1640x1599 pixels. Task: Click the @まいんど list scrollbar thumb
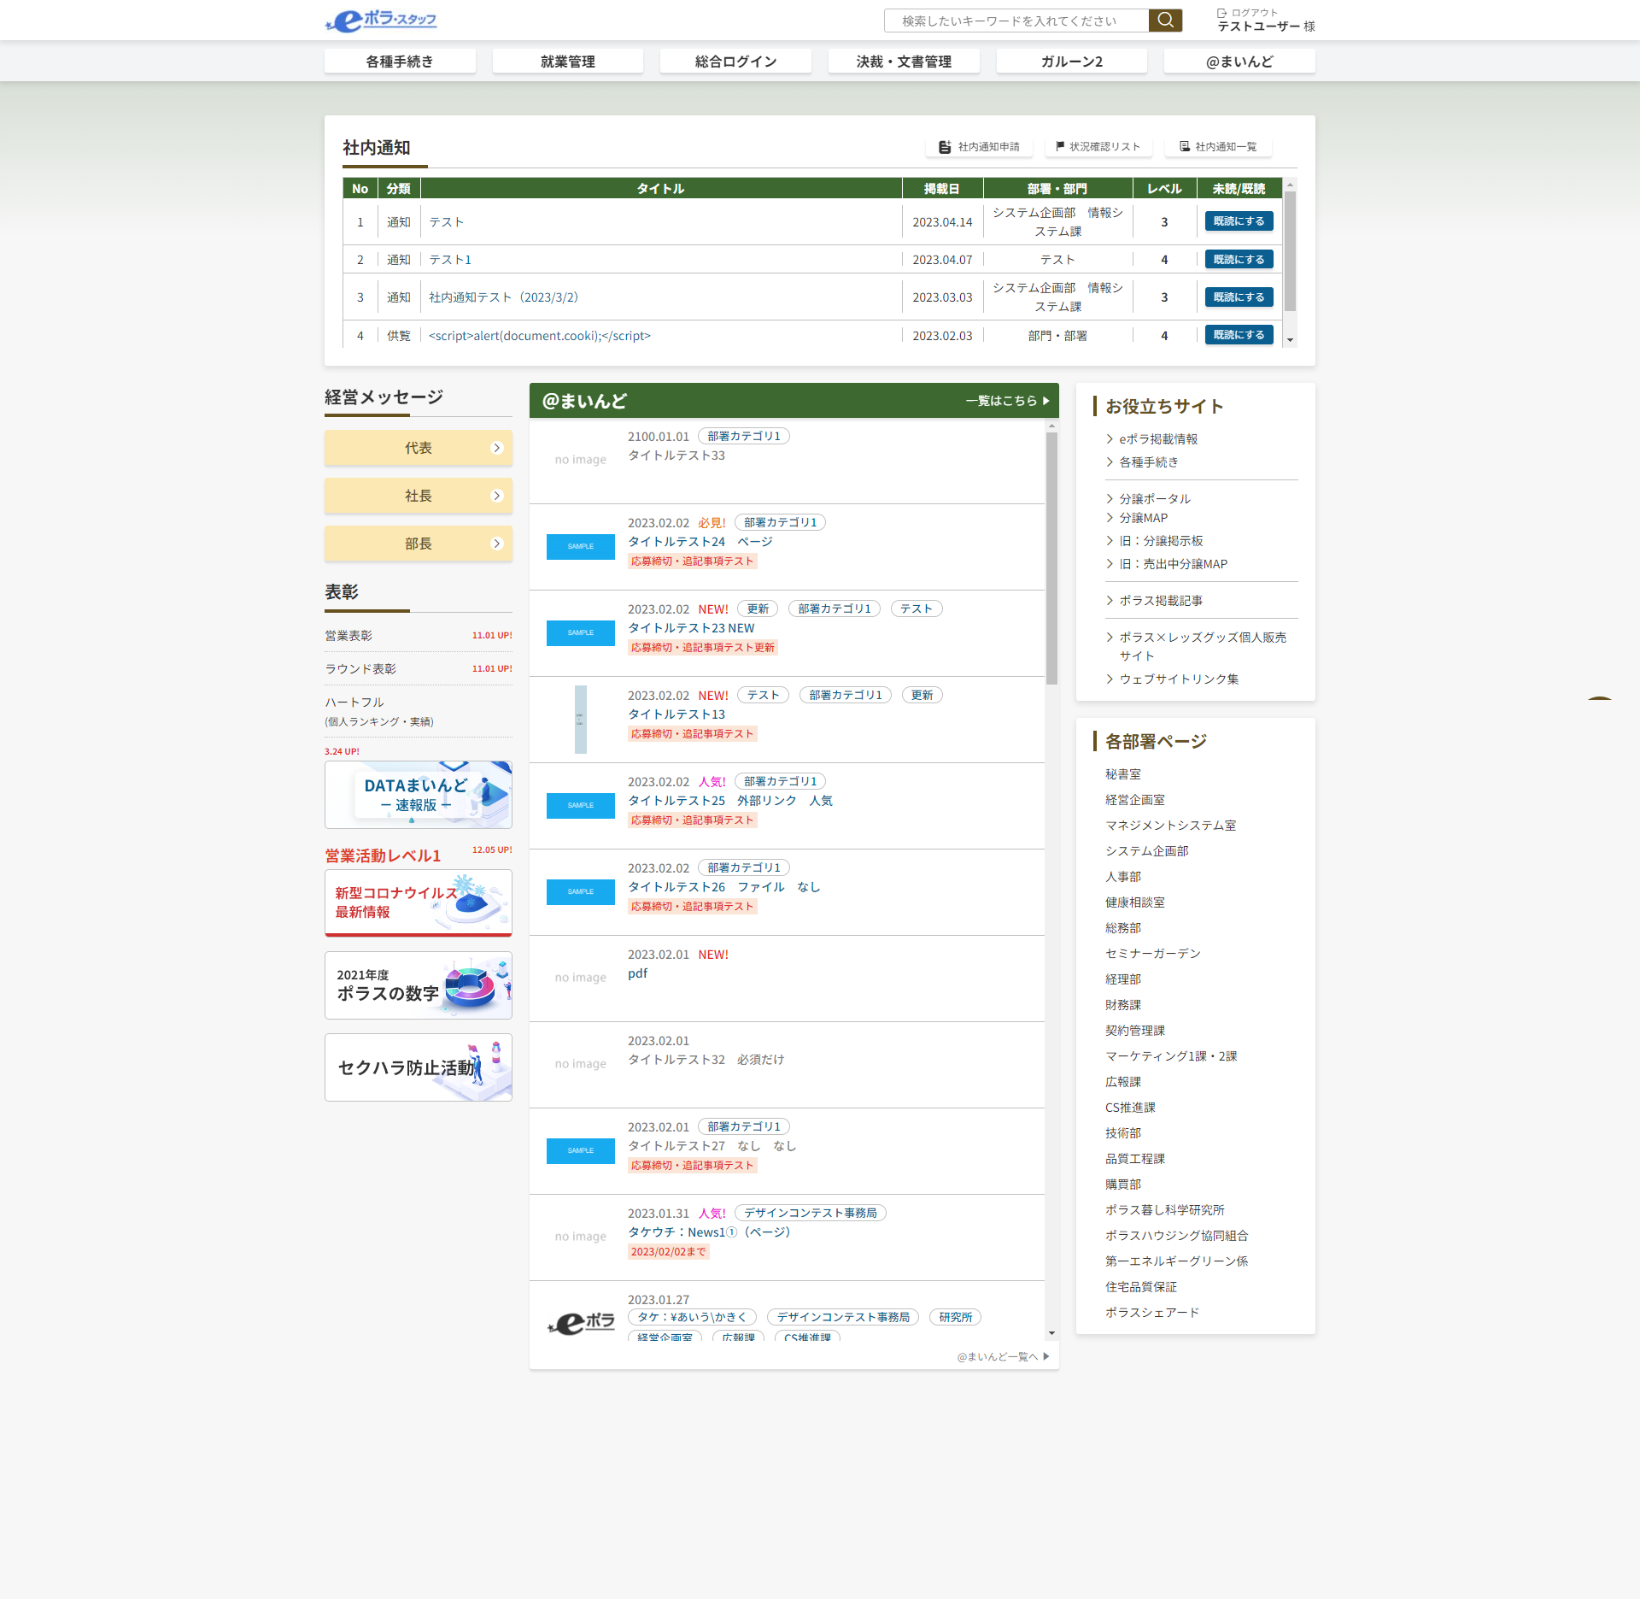tap(1051, 558)
